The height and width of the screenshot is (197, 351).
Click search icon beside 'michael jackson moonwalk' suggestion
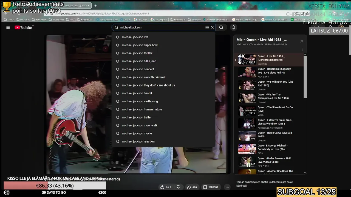tap(118, 125)
